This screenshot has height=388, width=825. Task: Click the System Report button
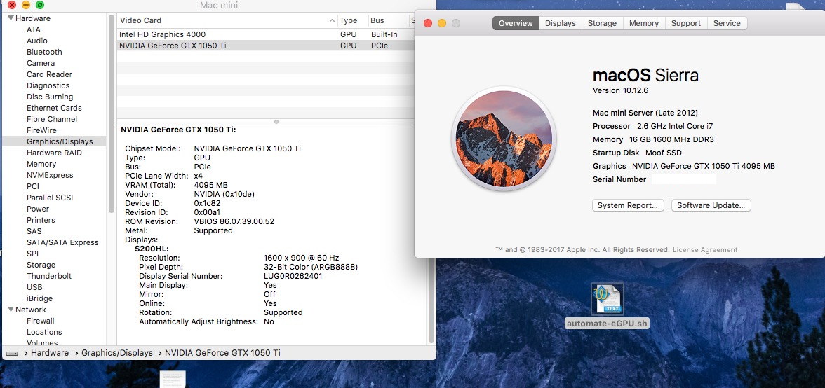point(628,205)
